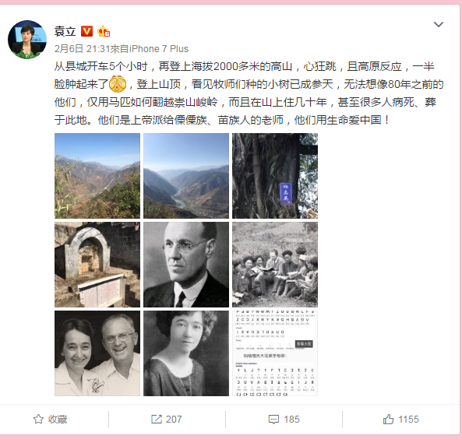This screenshot has width=462, height=439.
Task: Open the post options chevron menu
Action: (x=439, y=24)
